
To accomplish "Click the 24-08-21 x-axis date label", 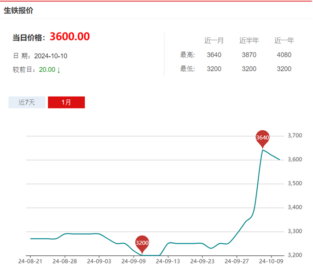I will click(30, 260).
